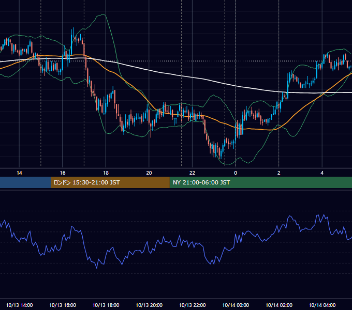This screenshot has height=310, width=352.
Task: Click hour label 16 on the price chart axis
Action: click(63, 173)
